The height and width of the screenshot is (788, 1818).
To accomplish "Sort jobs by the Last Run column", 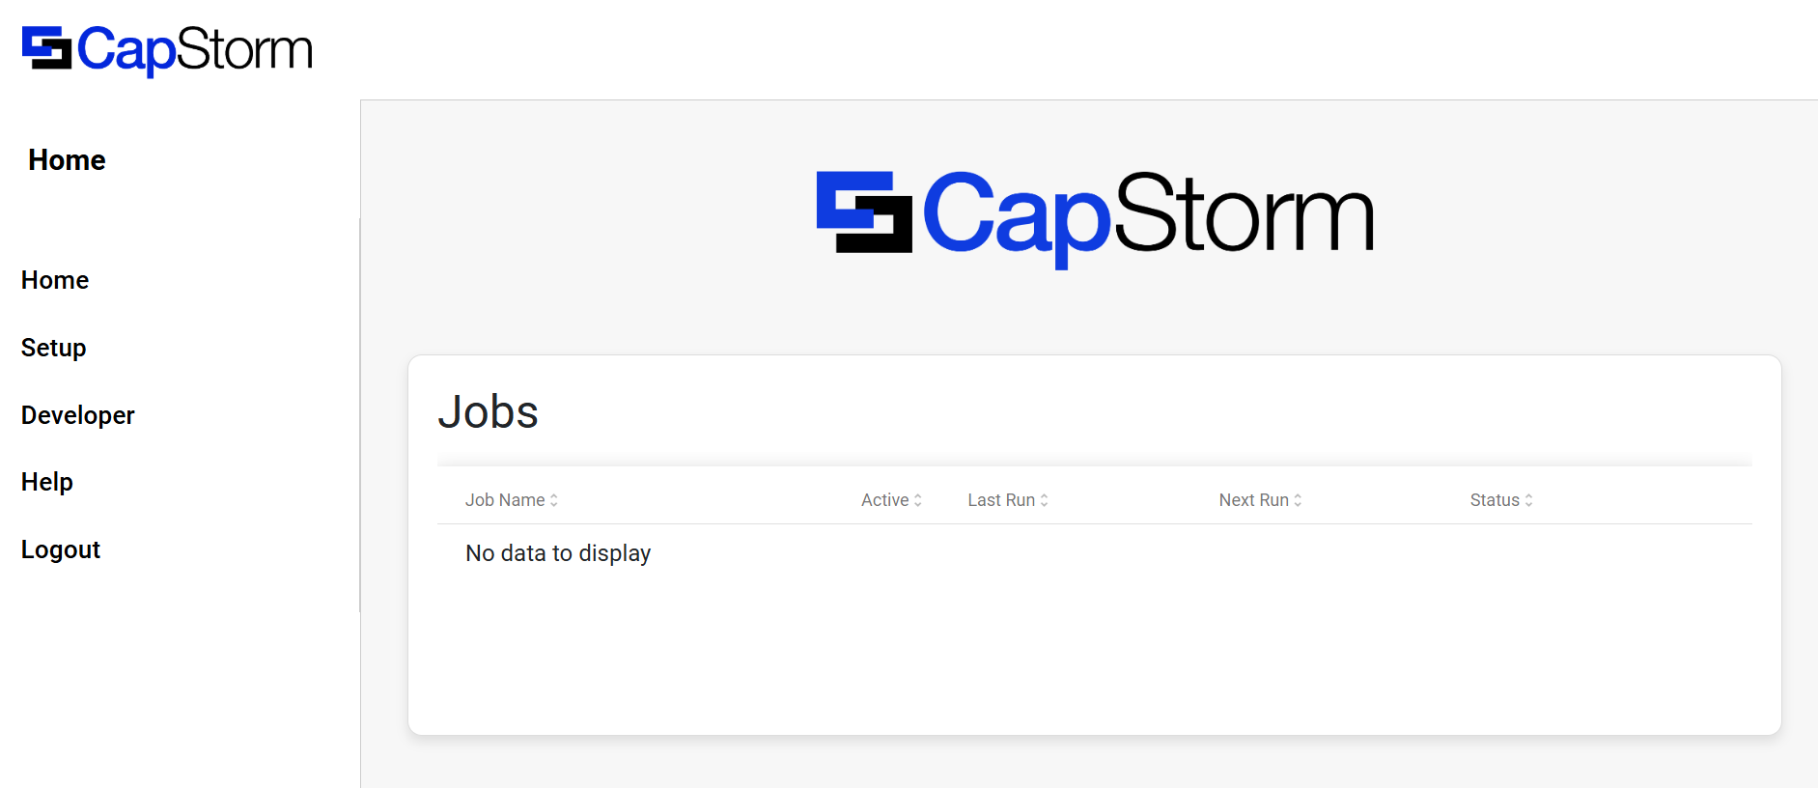I will pyautogui.click(x=1001, y=500).
